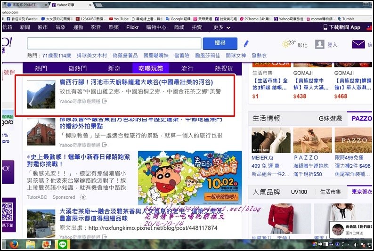Click the Yahoo search input field
The height and width of the screenshot is (251, 374).
click(x=114, y=43)
